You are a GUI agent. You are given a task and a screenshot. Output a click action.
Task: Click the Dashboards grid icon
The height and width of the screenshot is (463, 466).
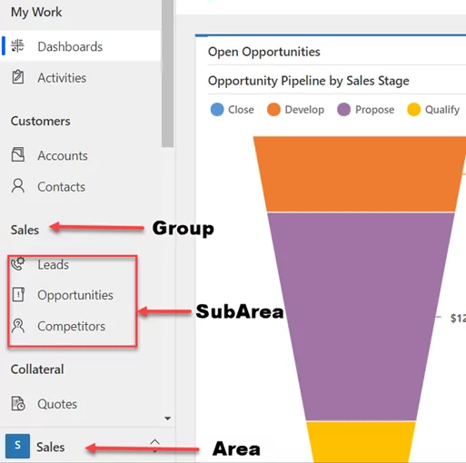[x=17, y=46]
